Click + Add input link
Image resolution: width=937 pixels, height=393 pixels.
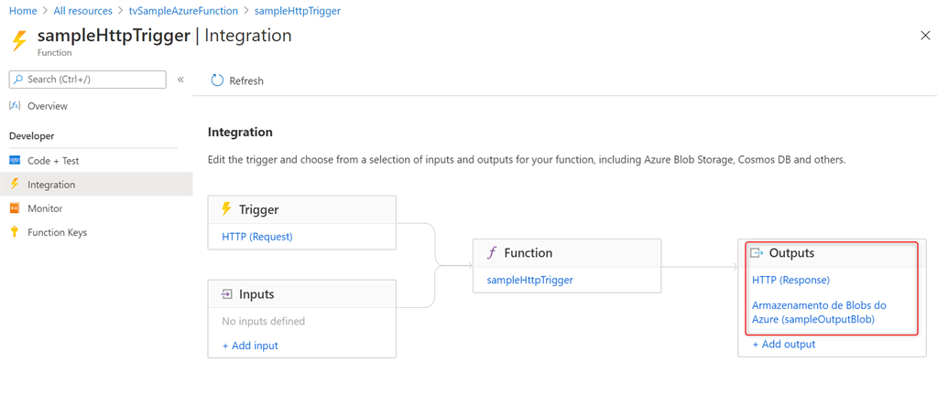point(250,345)
